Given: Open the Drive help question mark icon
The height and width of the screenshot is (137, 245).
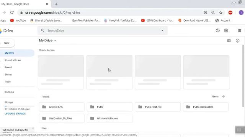Looking at the screenshot, I should 218,30.
